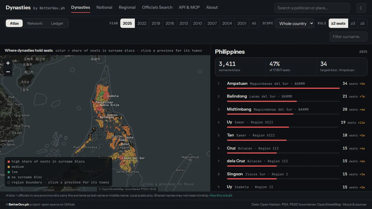Open the About page

tap(212, 8)
